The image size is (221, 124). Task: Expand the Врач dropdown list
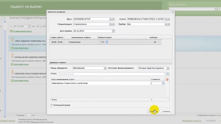coord(113,19)
